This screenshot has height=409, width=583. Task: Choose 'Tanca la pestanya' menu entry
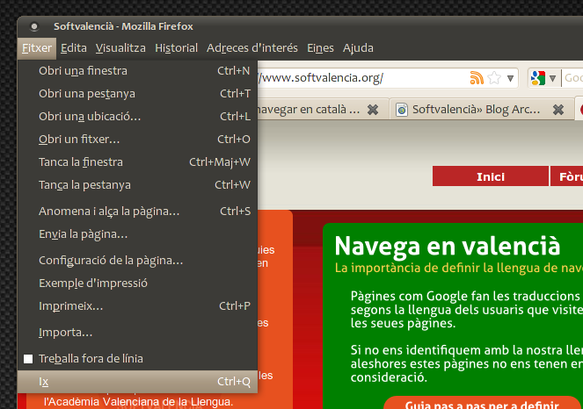click(x=137, y=185)
